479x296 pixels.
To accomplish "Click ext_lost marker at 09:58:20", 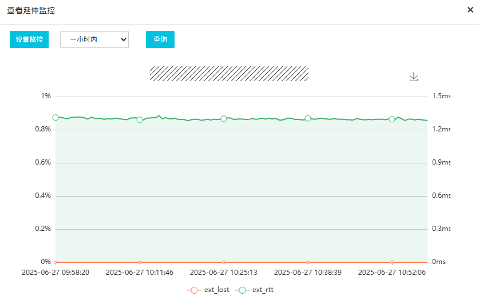I will [56, 262].
